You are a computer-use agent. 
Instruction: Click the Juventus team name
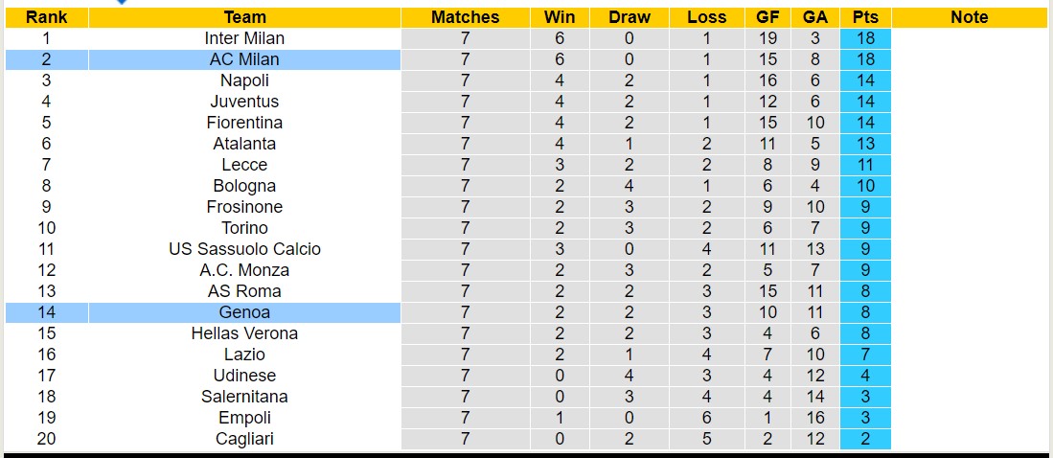[244, 102]
